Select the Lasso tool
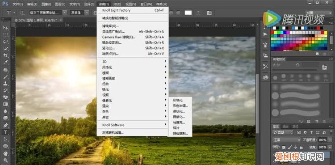 (5, 42)
